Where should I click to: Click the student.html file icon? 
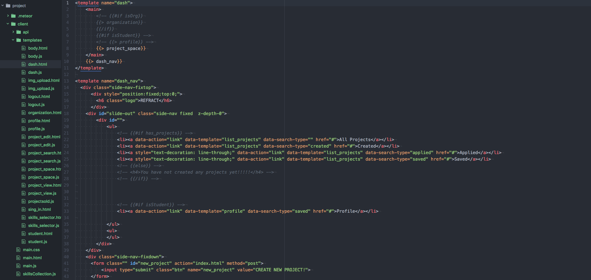(24, 233)
